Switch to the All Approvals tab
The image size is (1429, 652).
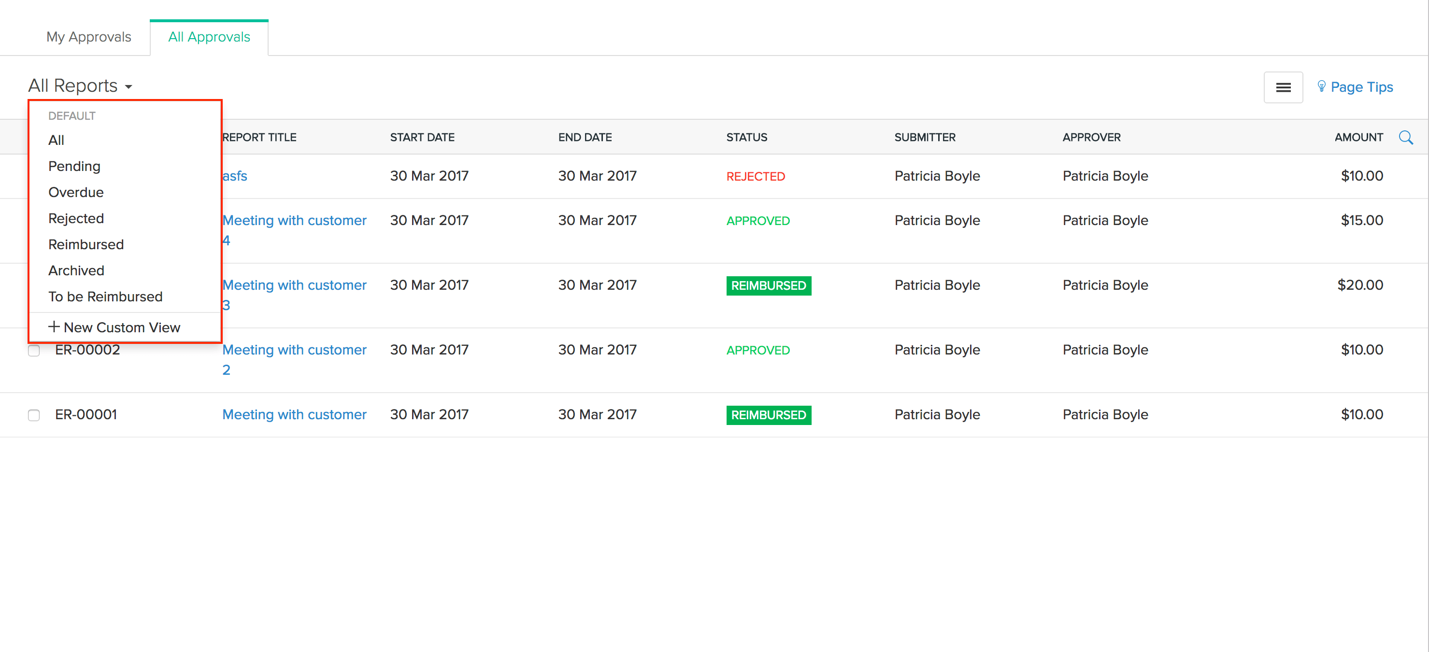click(x=209, y=37)
